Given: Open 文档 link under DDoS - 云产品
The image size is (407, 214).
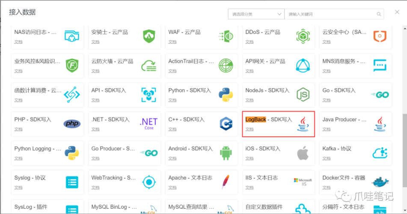Looking at the screenshot, I should pyautogui.click(x=250, y=42).
